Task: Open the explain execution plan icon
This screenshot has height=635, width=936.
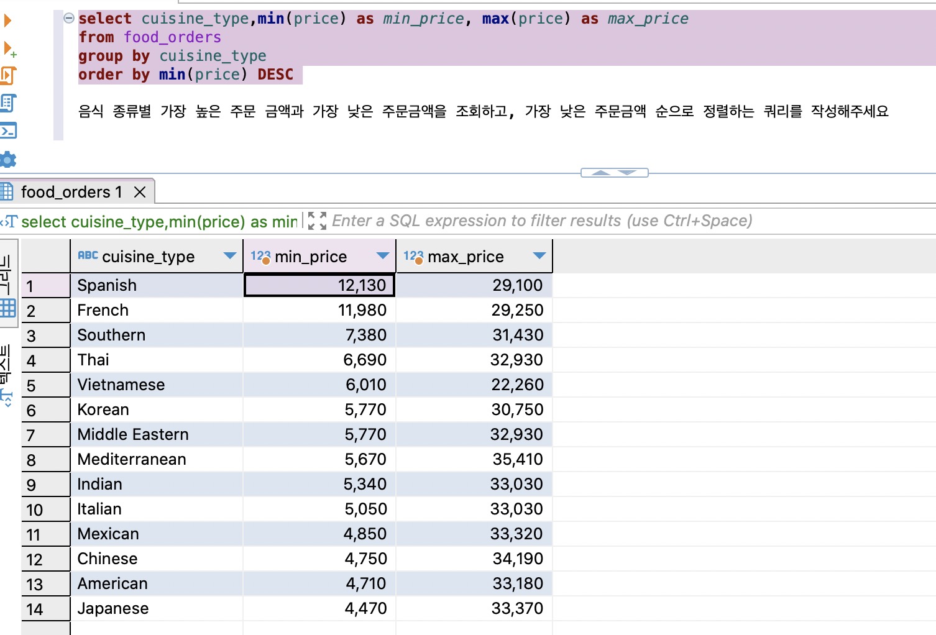Action: 7,103
